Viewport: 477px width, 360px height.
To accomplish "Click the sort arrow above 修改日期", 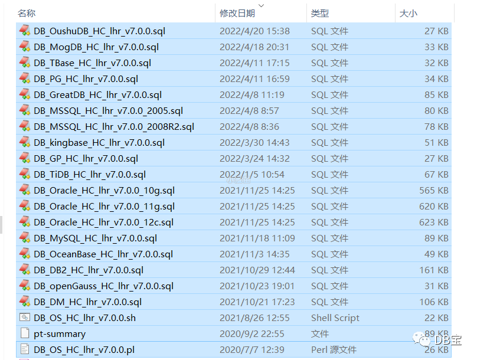I will (x=261, y=5).
